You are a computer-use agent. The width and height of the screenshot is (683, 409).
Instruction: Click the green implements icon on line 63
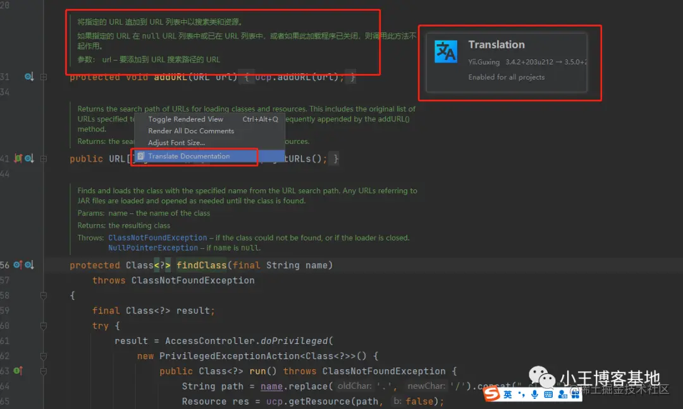(x=18, y=370)
